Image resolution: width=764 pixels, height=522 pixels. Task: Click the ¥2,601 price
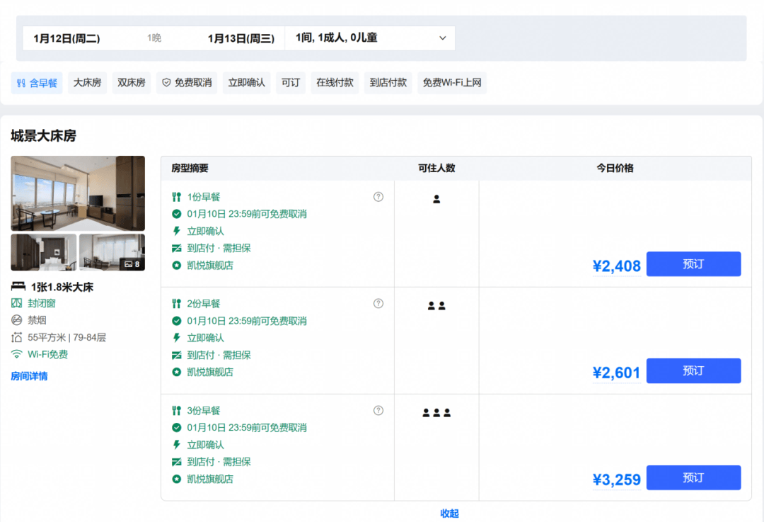click(616, 373)
